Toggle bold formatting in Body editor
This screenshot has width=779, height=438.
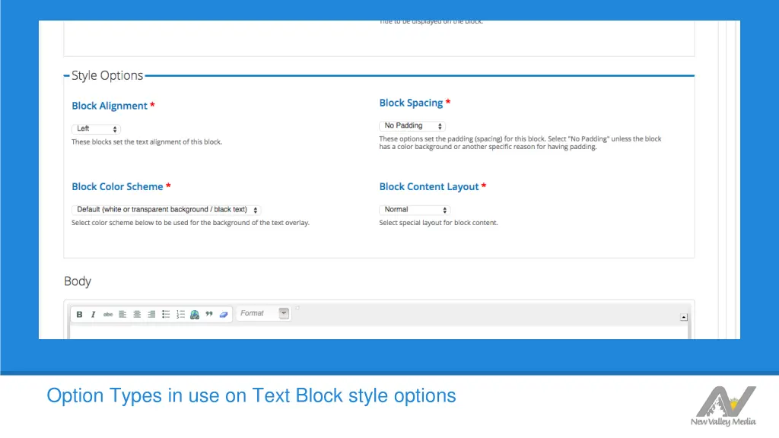click(79, 314)
